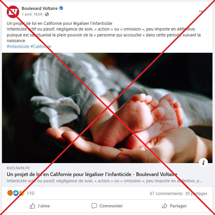
Task: Open the article headline link preview
Action: tap(92, 174)
